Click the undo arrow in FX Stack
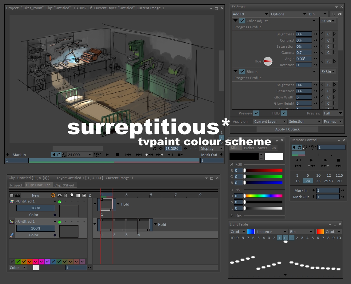351x284 pixels. pos(333,14)
